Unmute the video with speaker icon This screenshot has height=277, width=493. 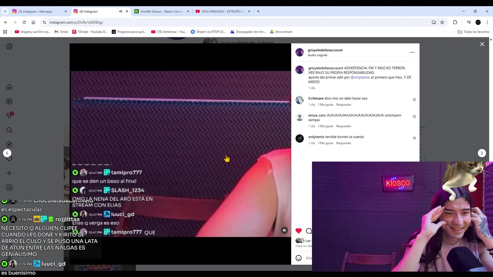click(x=284, y=230)
